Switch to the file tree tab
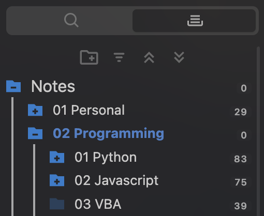264x216 pixels. pos(195,21)
